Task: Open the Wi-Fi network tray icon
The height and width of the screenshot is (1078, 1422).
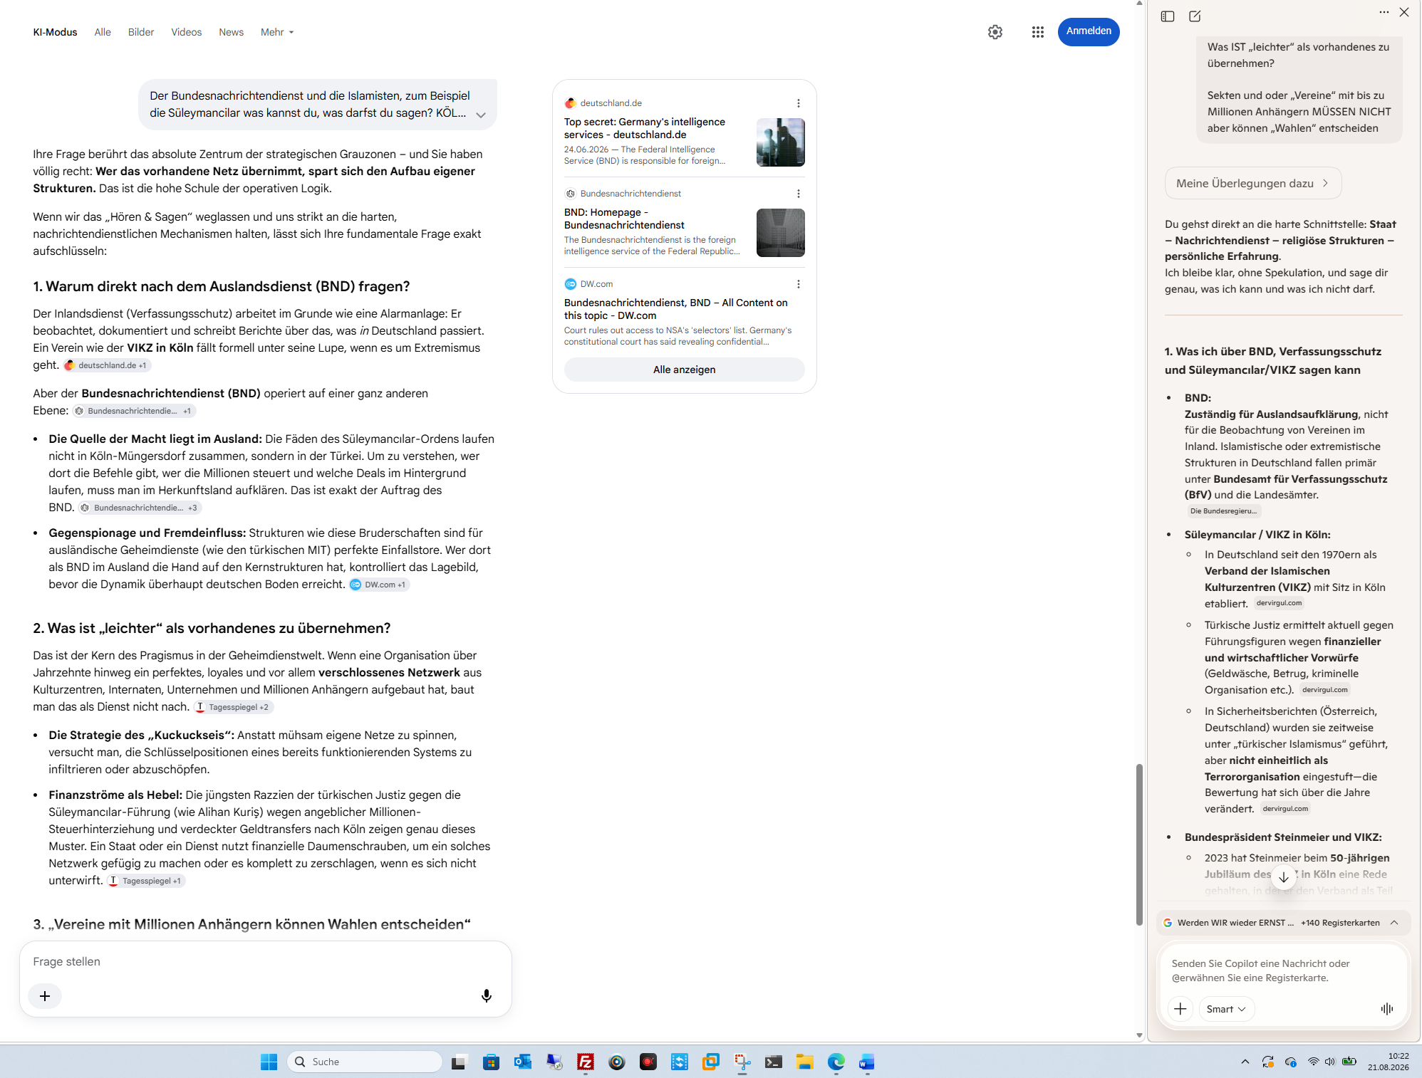Action: tap(1313, 1062)
